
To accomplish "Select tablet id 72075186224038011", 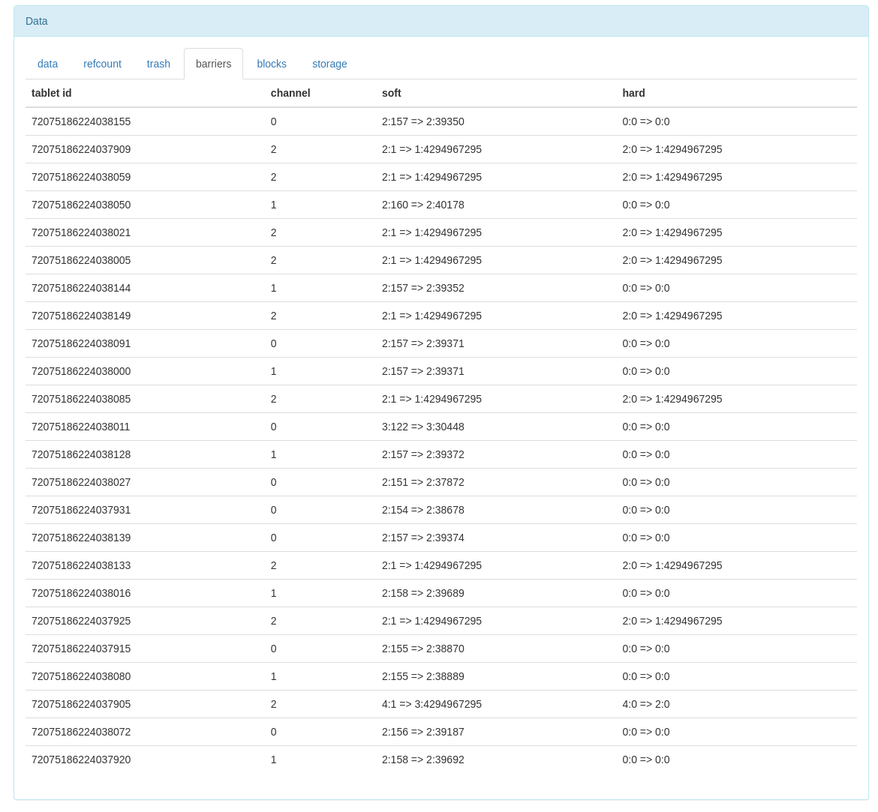I will coord(81,427).
